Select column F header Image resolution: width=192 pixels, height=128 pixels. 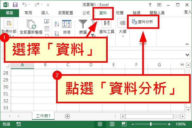tap(136, 65)
